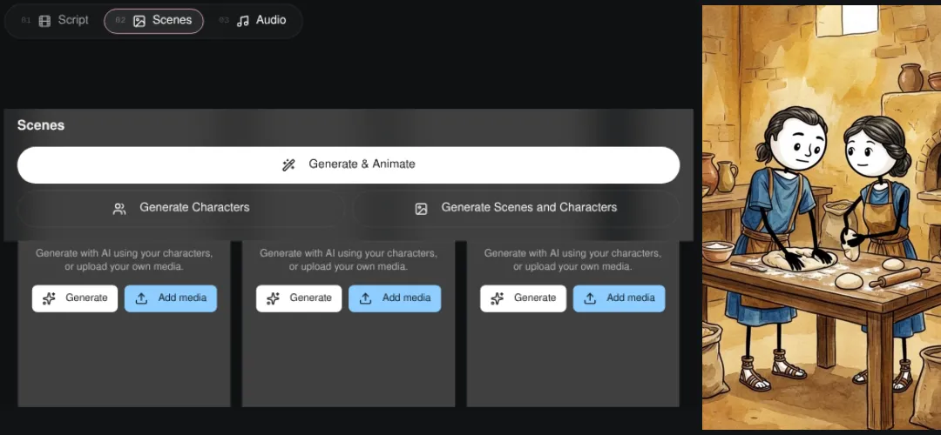941x435 pixels.
Task: Click Generate in the first scene card
Action: pos(75,298)
